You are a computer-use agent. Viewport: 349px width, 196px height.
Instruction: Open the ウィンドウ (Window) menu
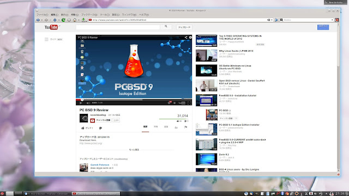click(129, 15)
